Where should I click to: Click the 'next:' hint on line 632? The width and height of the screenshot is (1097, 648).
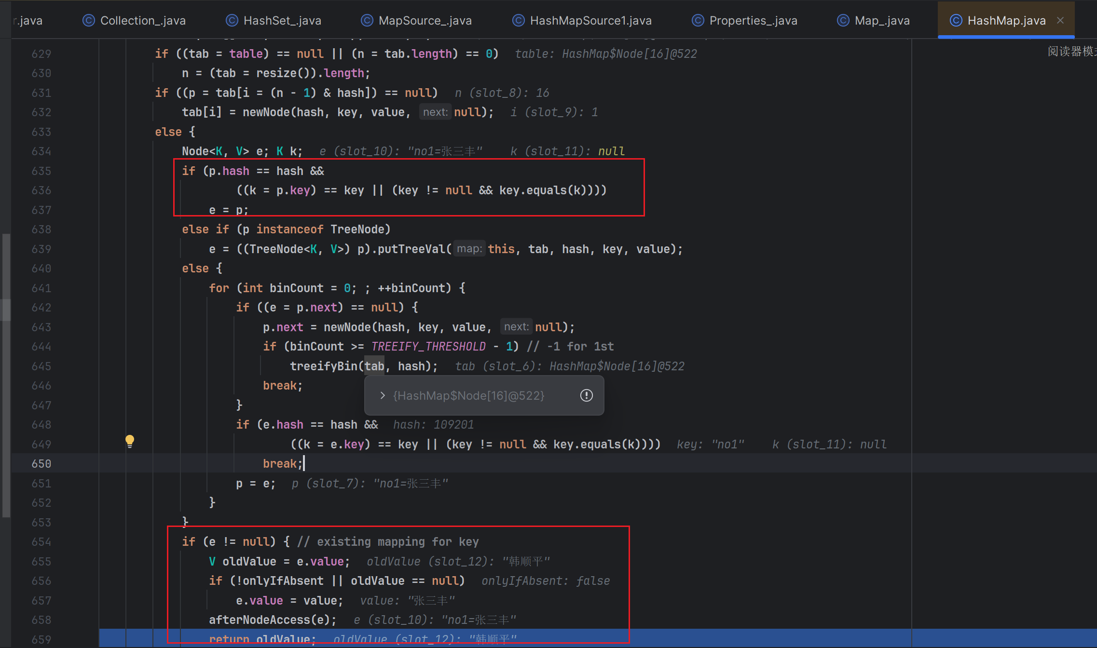click(435, 112)
